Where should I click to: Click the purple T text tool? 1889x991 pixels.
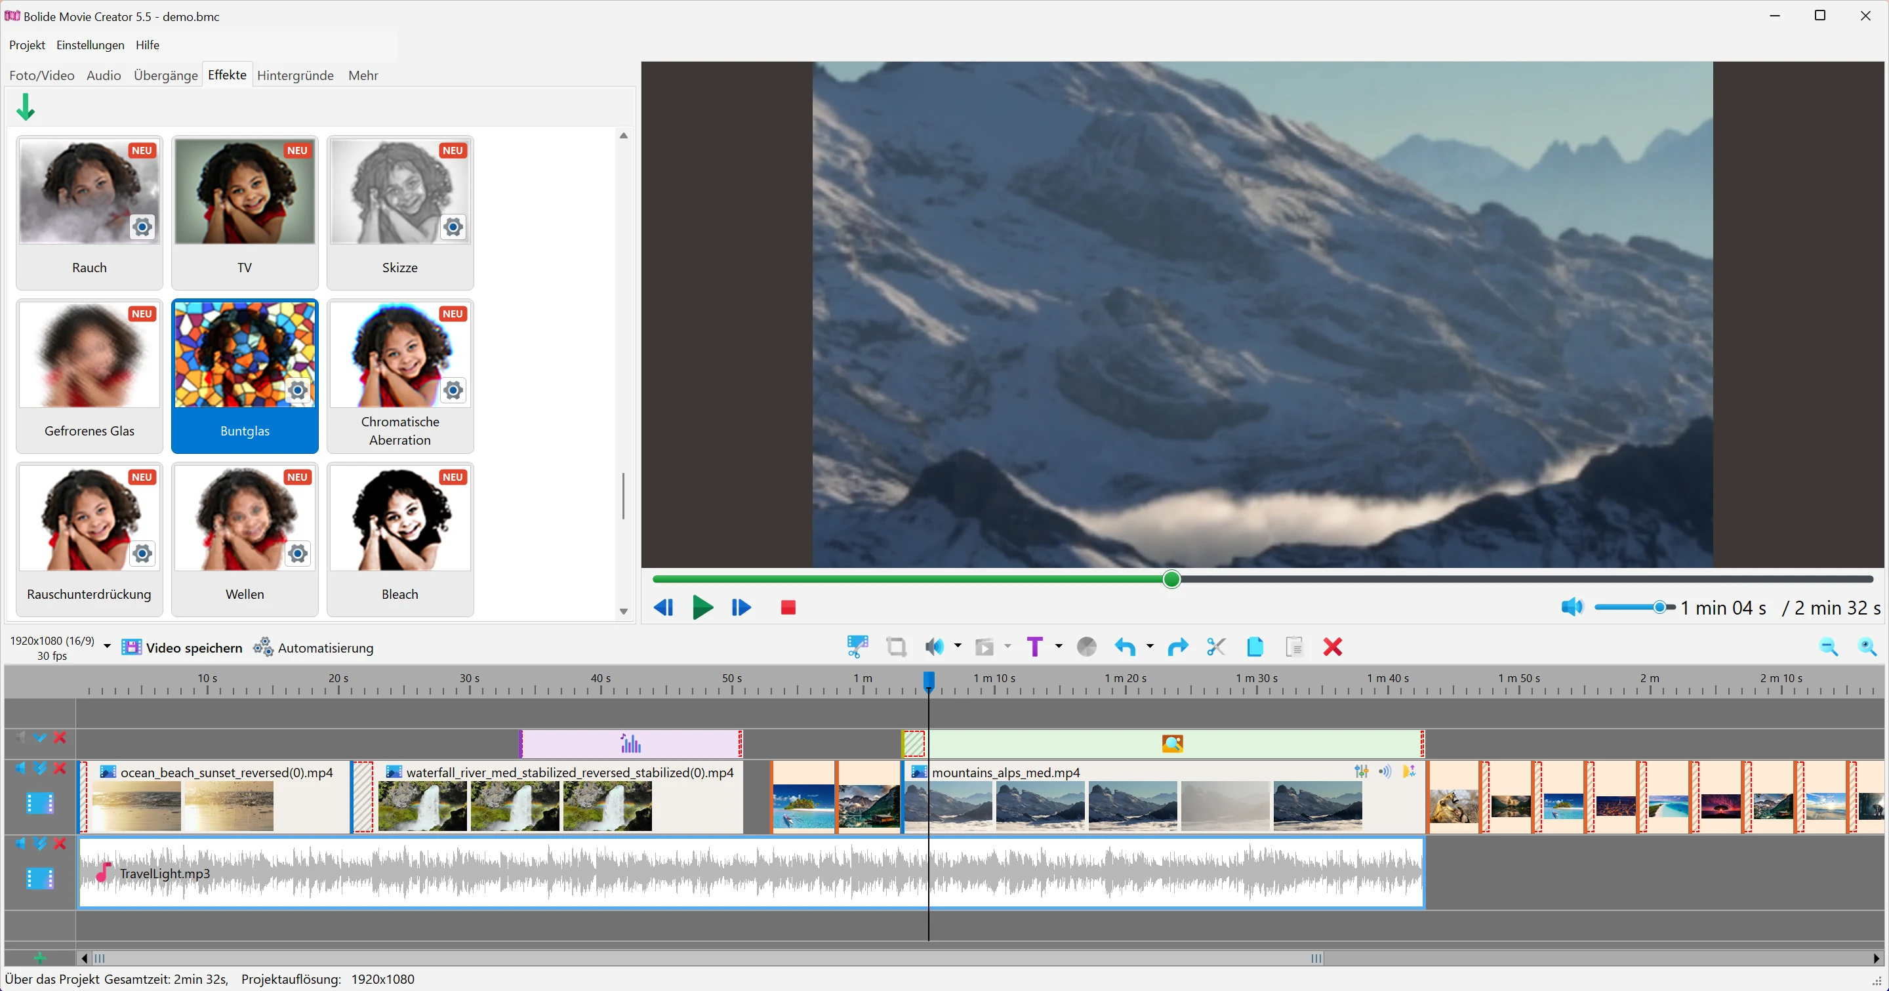pyautogui.click(x=1035, y=647)
